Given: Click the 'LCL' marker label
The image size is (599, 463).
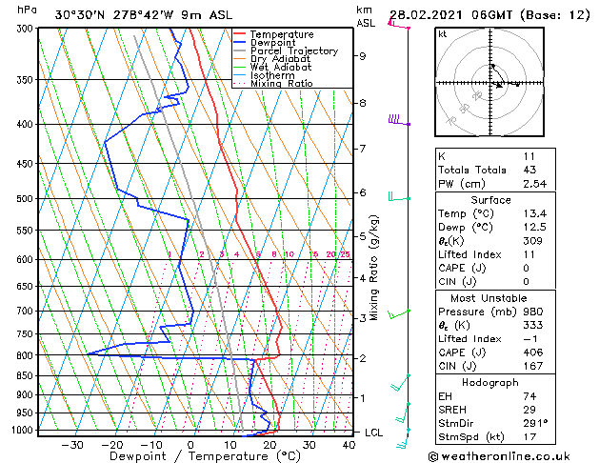Looking at the screenshot, I should (x=373, y=433).
